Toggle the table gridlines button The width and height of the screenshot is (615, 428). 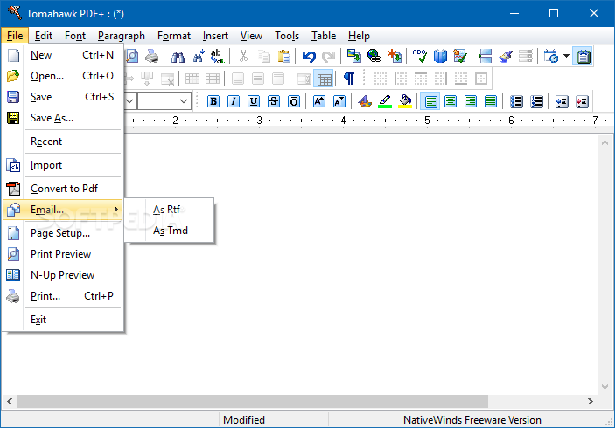pyautogui.click(x=324, y=79)
